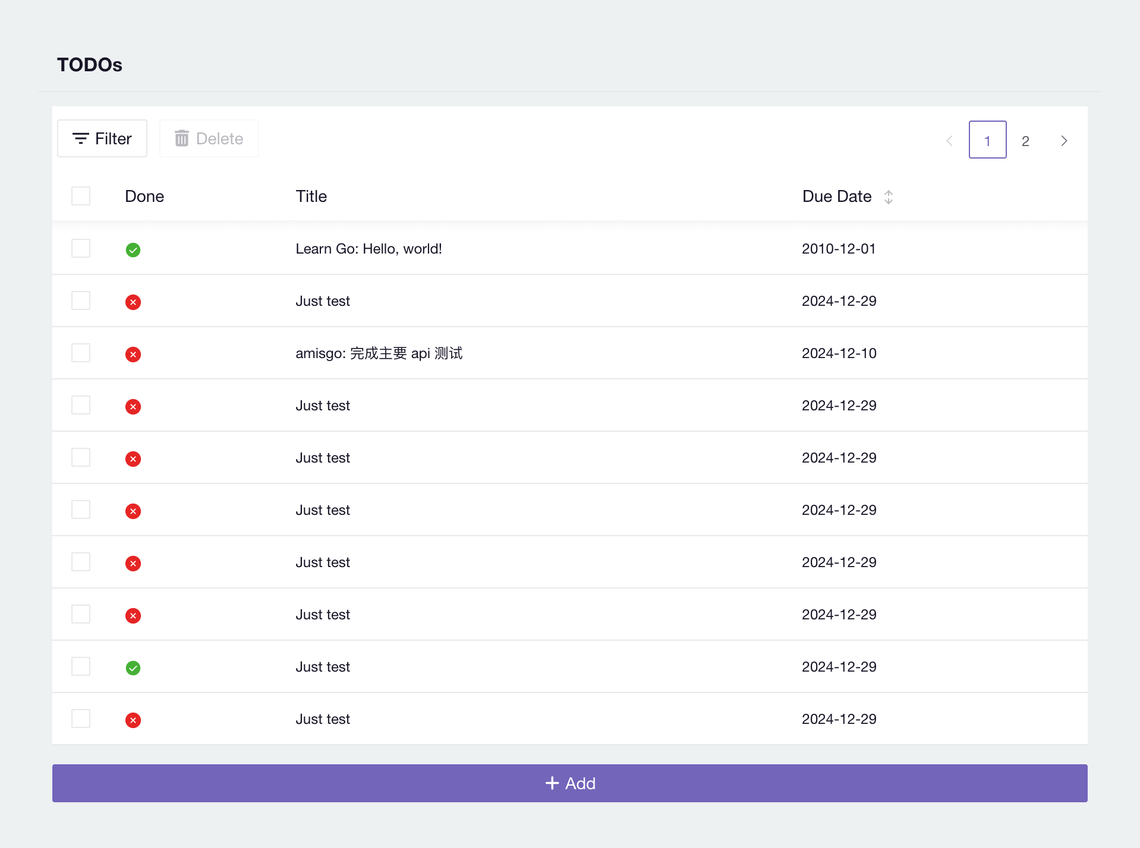Check the Learn Go: Hello, world! row
The image size is (1140, 848).
pos(81,248)
